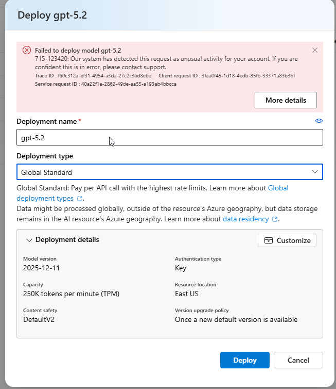Collapse the Deployment details section chevron
The height and width of the screenshot is (389, 336).
(x=29, y=240)
